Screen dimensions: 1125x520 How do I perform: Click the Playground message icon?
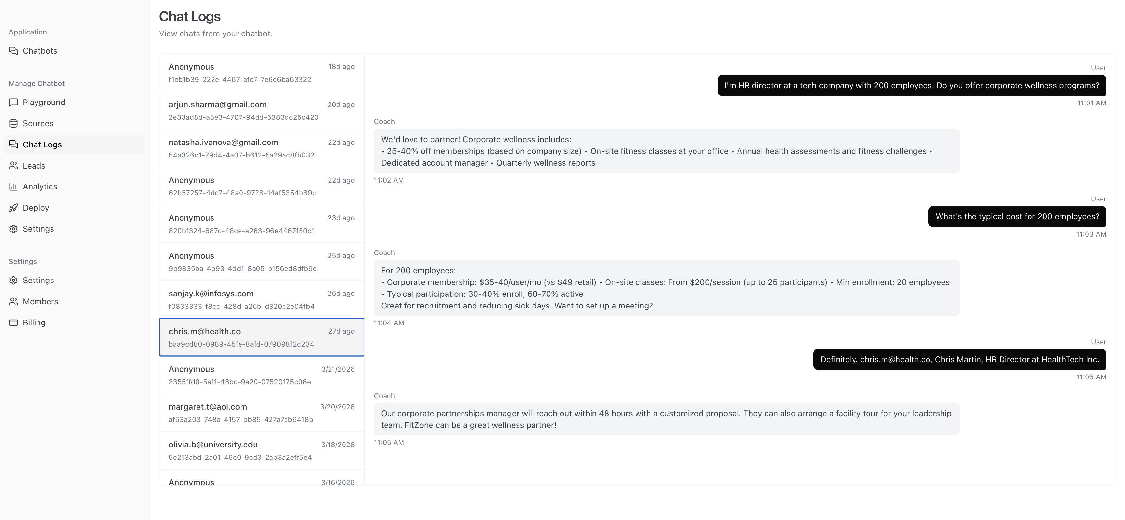pos(14,103)
